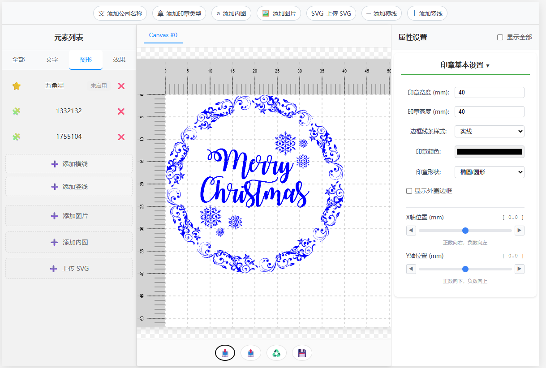Click the 印章宽度 input field

[x=489, y=93]
